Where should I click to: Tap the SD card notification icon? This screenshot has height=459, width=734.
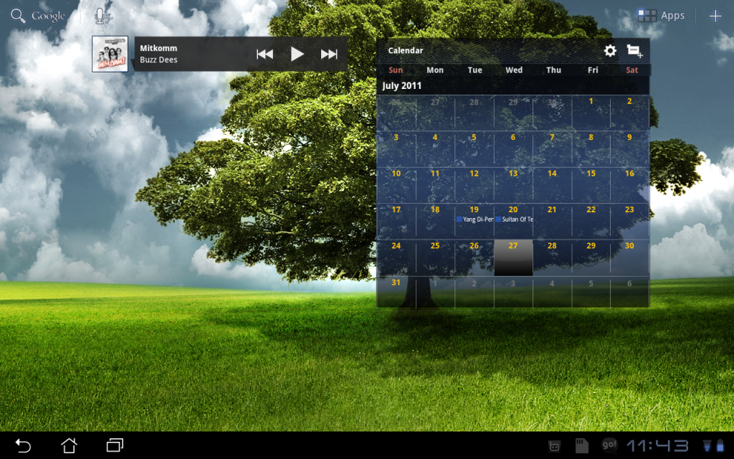[x=582, y=445]
